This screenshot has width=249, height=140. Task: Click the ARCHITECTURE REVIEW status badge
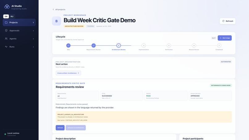74,26
